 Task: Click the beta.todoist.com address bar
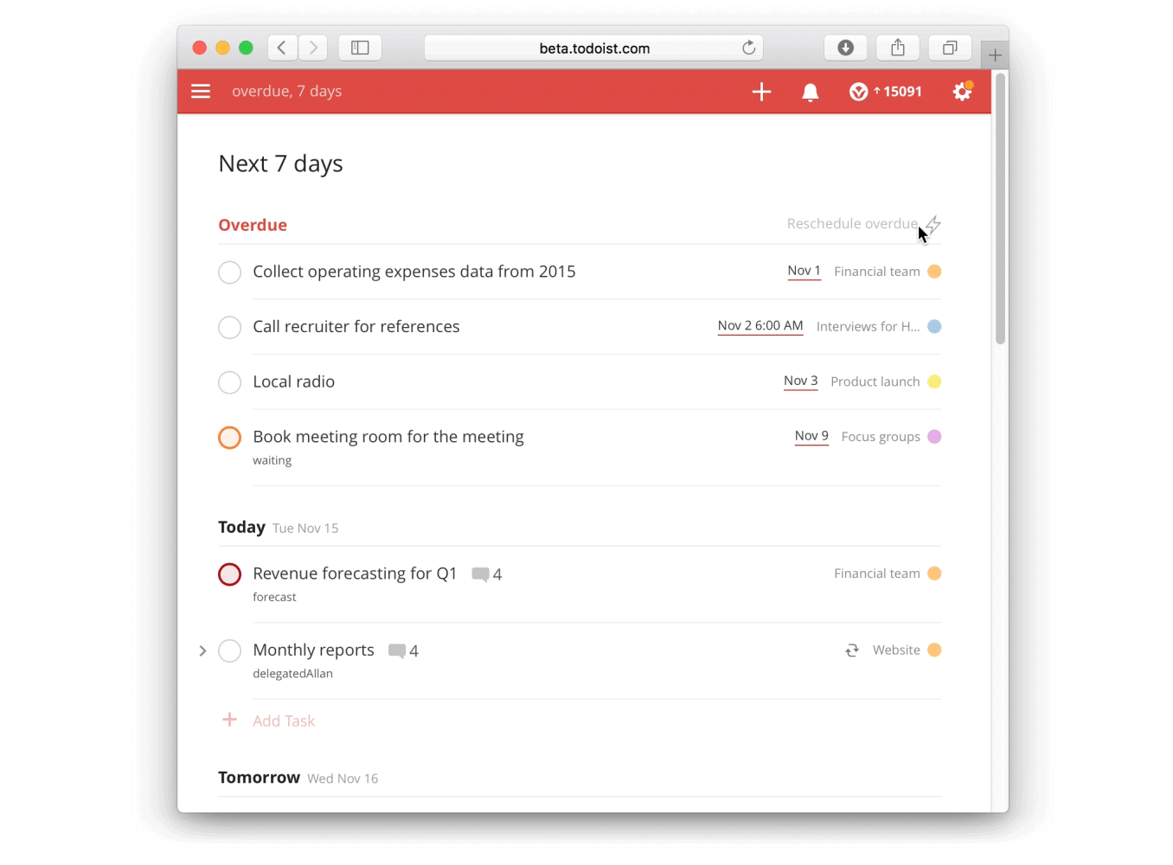coord(594,48)
